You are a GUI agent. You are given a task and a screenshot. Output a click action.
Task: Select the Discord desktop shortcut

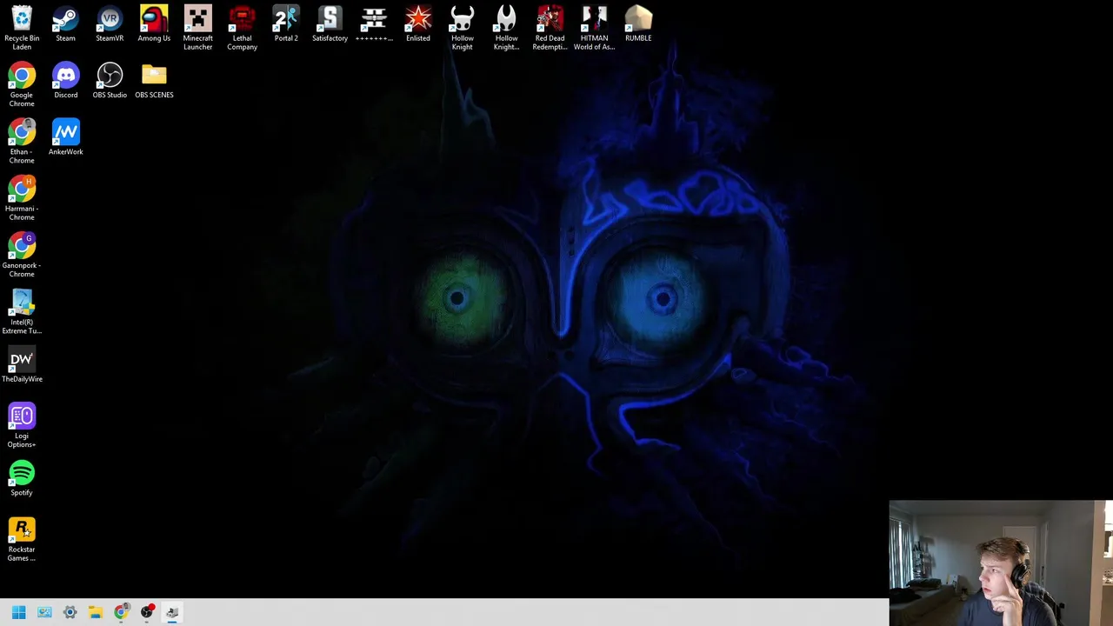tap(65, 81)
